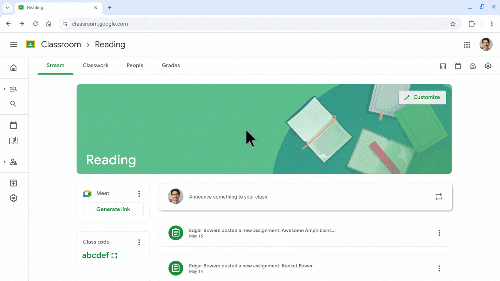Open options for Awesome Amphibians post

pyautogui.click(x=439, y=233)
